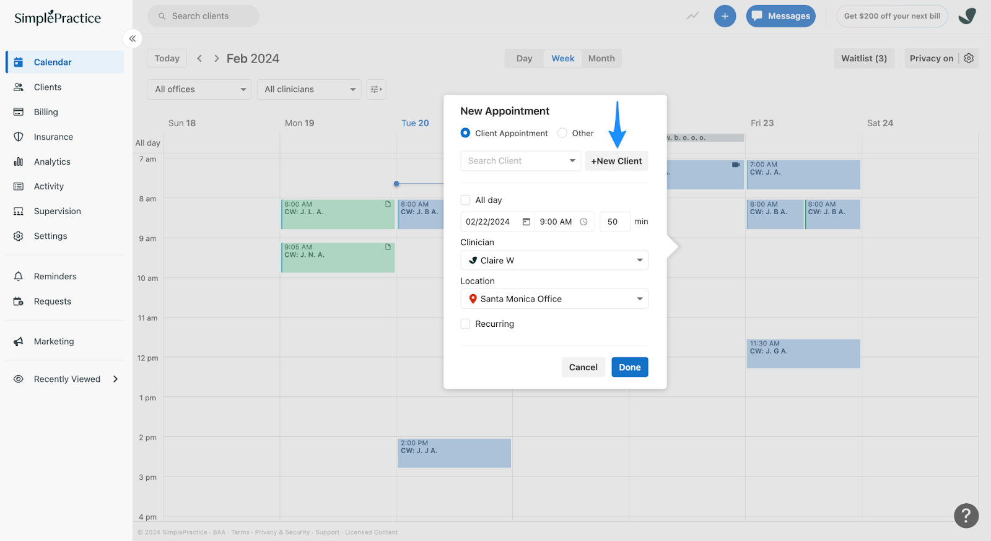This screenshot has width=991, height=541.
Task: Open the All offices dropdown
Action: (x=198, y=89)
